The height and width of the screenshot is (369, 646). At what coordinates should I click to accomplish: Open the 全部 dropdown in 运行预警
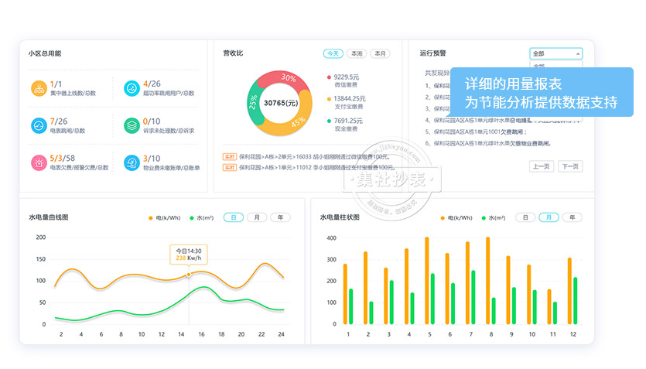(x=555, y=53)
